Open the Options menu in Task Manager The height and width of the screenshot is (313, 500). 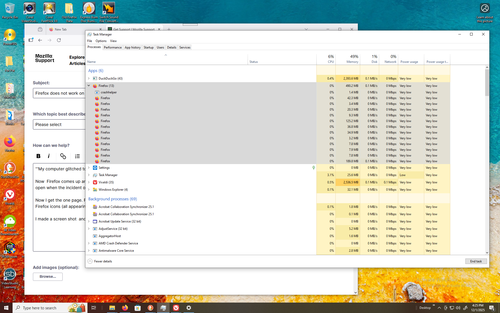tap(101, 41)
